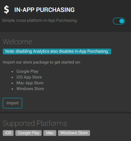Click the bullet before Windows Store
Image resolution: width=131 pixels, height=141 pixels.
(12, 89)
